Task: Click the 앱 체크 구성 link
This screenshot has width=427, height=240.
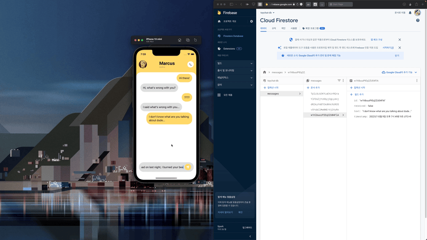Action: point(376,39)
